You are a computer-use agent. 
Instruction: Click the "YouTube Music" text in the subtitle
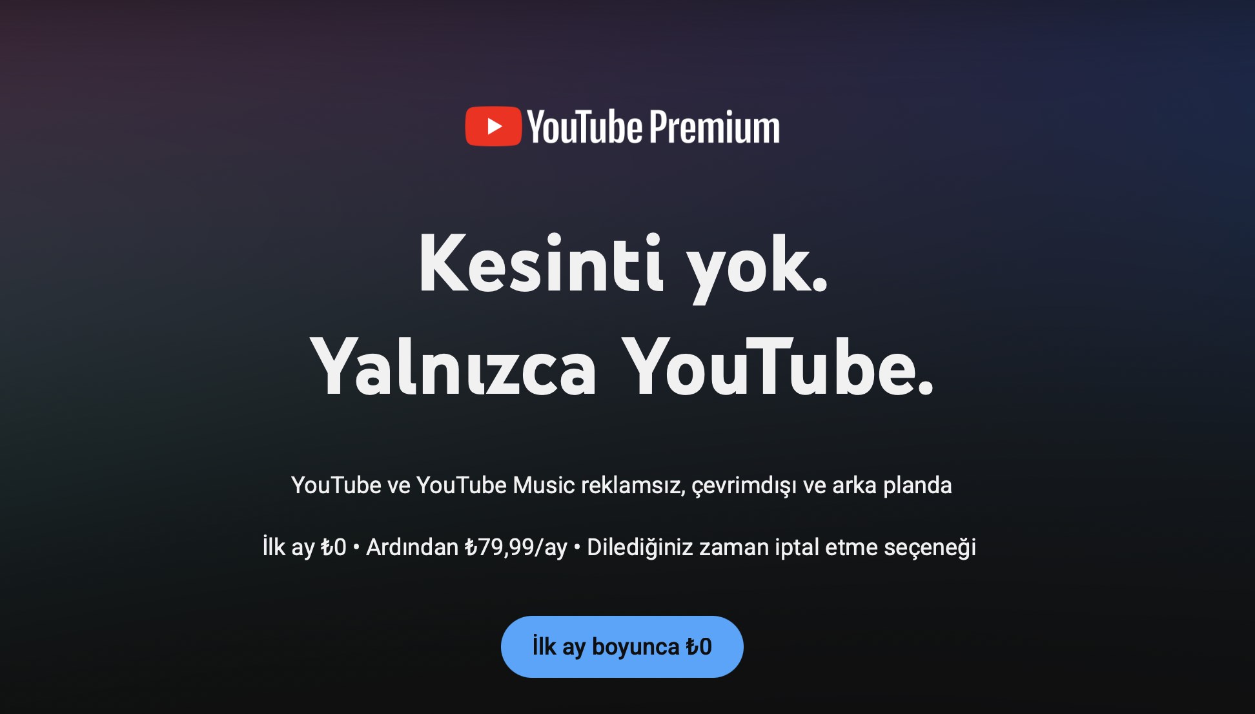[495, 485]
